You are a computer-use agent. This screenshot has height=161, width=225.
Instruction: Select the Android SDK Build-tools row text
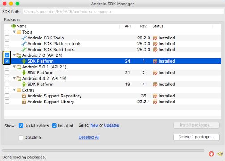pyautogui.click(x=51, y=50)
